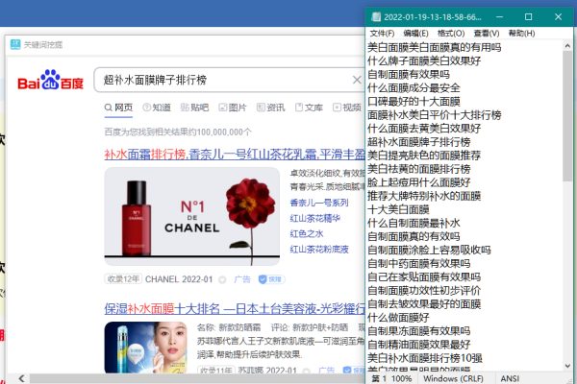Click the browser horizontal scroll left arrow
Viewport: 577px width, 384px height.
pyautogui.click(x=21, y=378)
